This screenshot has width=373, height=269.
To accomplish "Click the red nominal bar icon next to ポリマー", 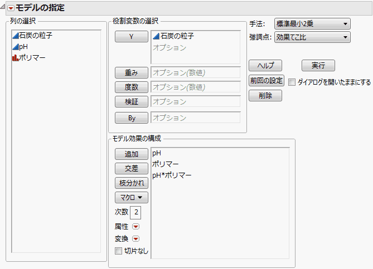I will (16, 58).
